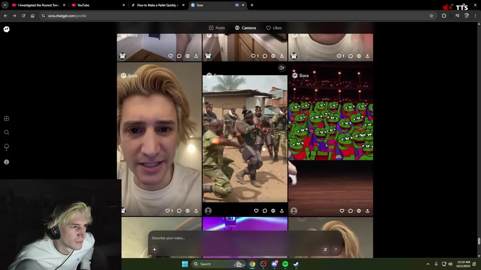Open Steam from the taskbar
Screen dimensions: 481x270
(296, 264)
